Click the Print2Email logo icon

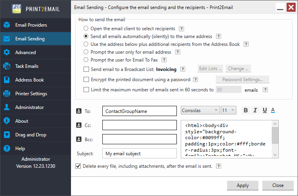pyautogui.click(x=16, y=9)
